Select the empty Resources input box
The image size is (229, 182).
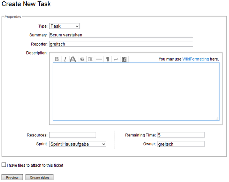[x=73, y=135]
